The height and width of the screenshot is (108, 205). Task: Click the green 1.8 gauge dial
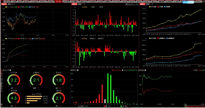(x=58, y=80)
